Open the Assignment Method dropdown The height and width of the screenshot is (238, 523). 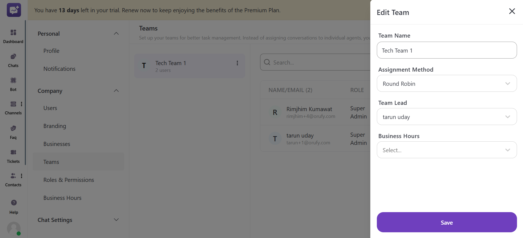(446, 84)
